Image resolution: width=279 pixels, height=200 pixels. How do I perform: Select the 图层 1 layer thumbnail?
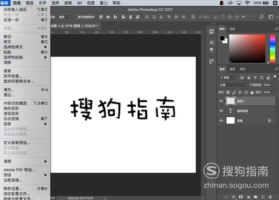tap(230, 101)
